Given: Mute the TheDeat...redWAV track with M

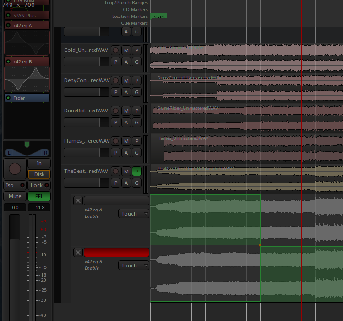Looking at the screenshot, I should (126, 171).
